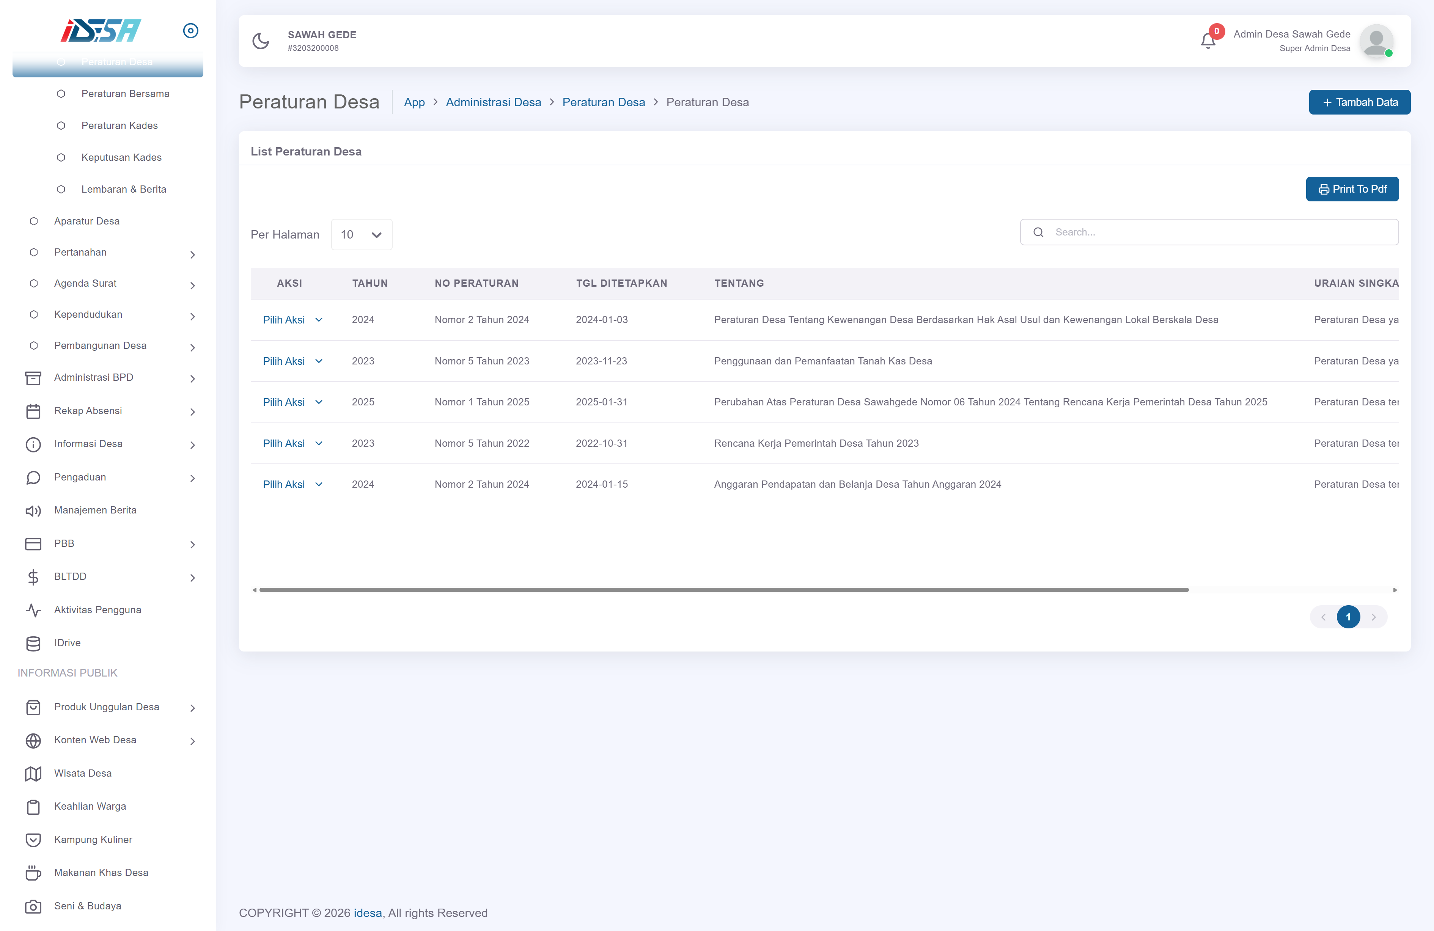The height and width of the screenshot is (931, 1434).
Task: Click the IDrive database icon
Action: click(33, 643)
